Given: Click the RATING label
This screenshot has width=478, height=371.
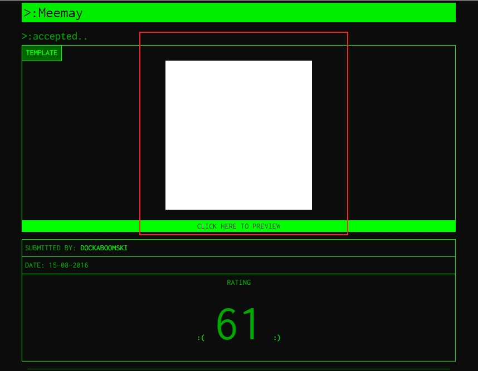Looking at the screenshot, I should [x=238, y=283].
